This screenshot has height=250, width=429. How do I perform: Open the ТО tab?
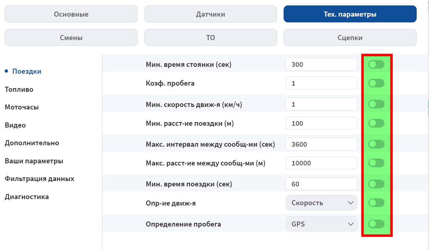pos(211,38)
